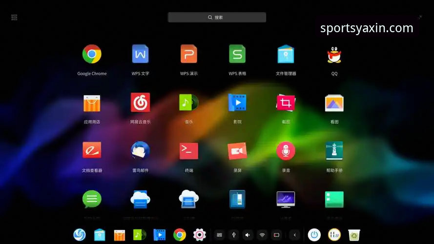
Task: Open the monitor display app icon
Action: [286, 199]
